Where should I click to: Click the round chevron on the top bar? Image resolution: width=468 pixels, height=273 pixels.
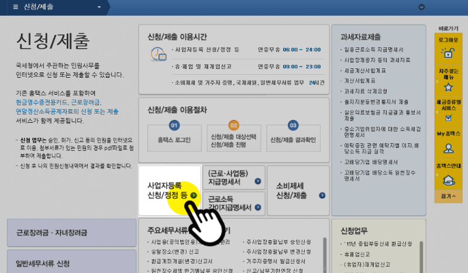pos(421,7)
